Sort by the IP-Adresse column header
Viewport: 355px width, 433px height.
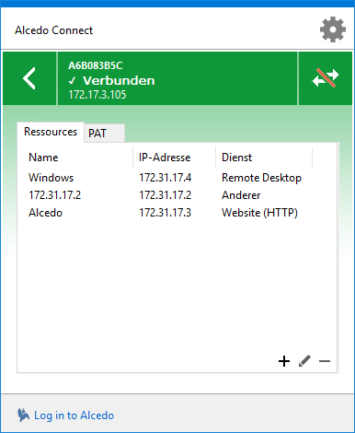(x=175, y=158)
